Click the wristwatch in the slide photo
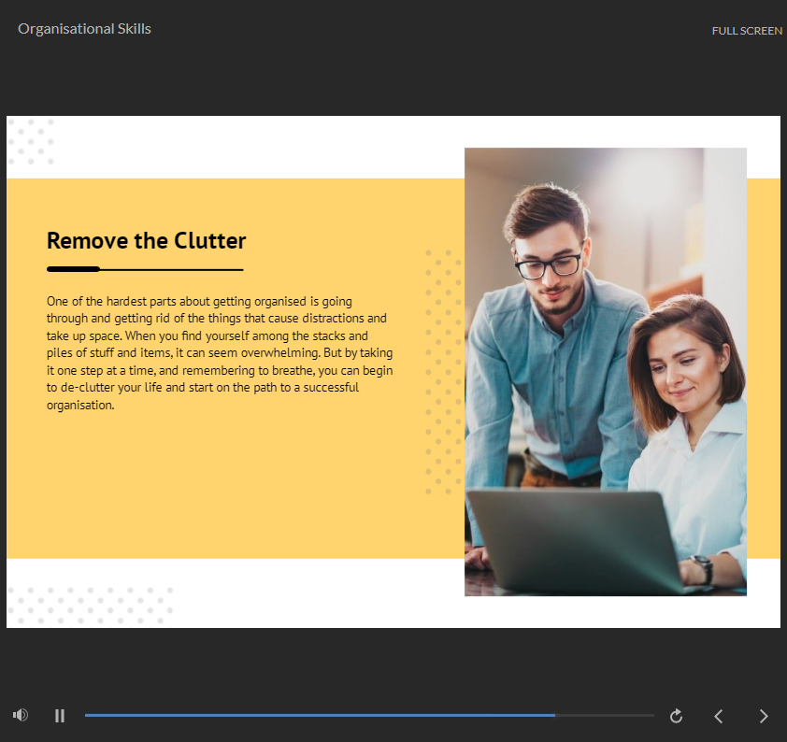 [702, 568]
